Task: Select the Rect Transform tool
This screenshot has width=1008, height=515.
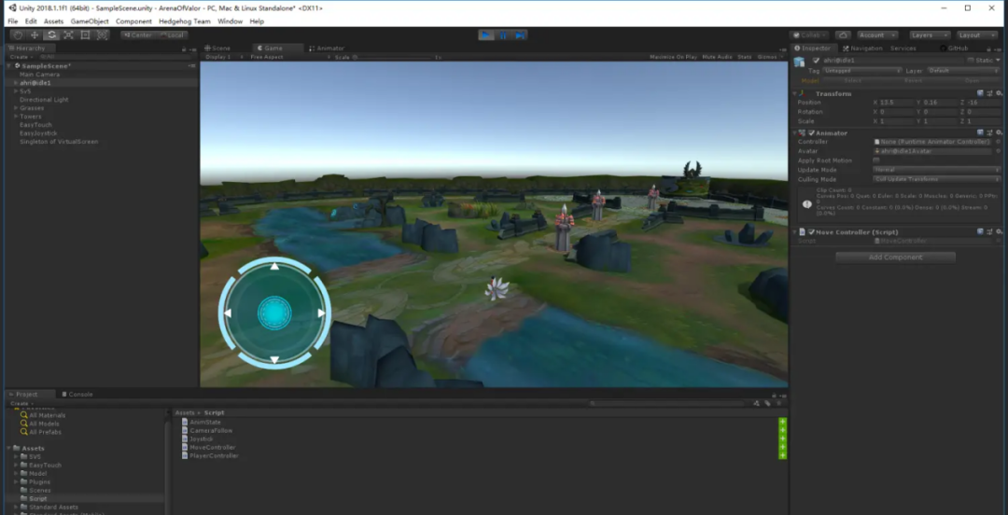Action: pyautogui.click(x=85, y=35)
